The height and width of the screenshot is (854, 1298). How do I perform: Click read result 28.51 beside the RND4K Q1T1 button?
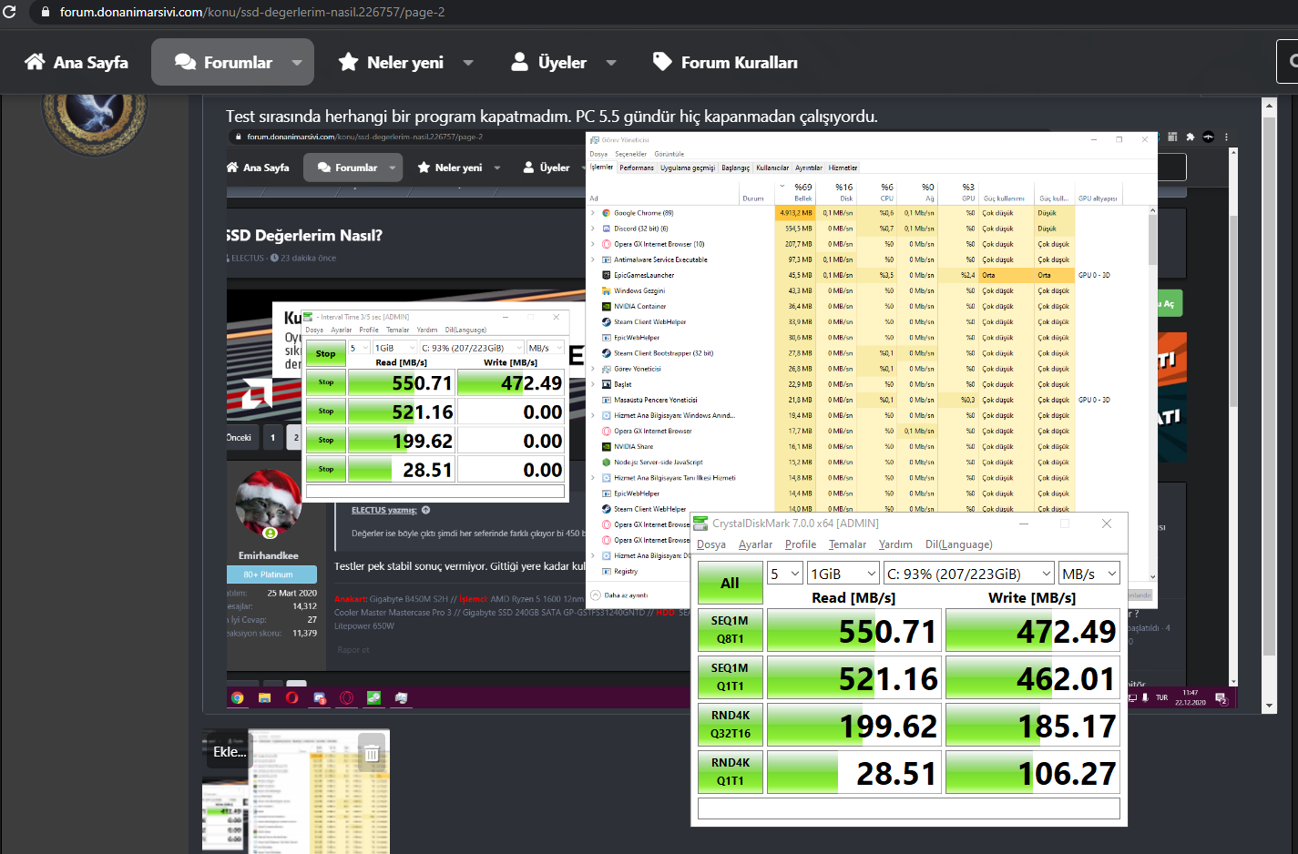[853, 772]
